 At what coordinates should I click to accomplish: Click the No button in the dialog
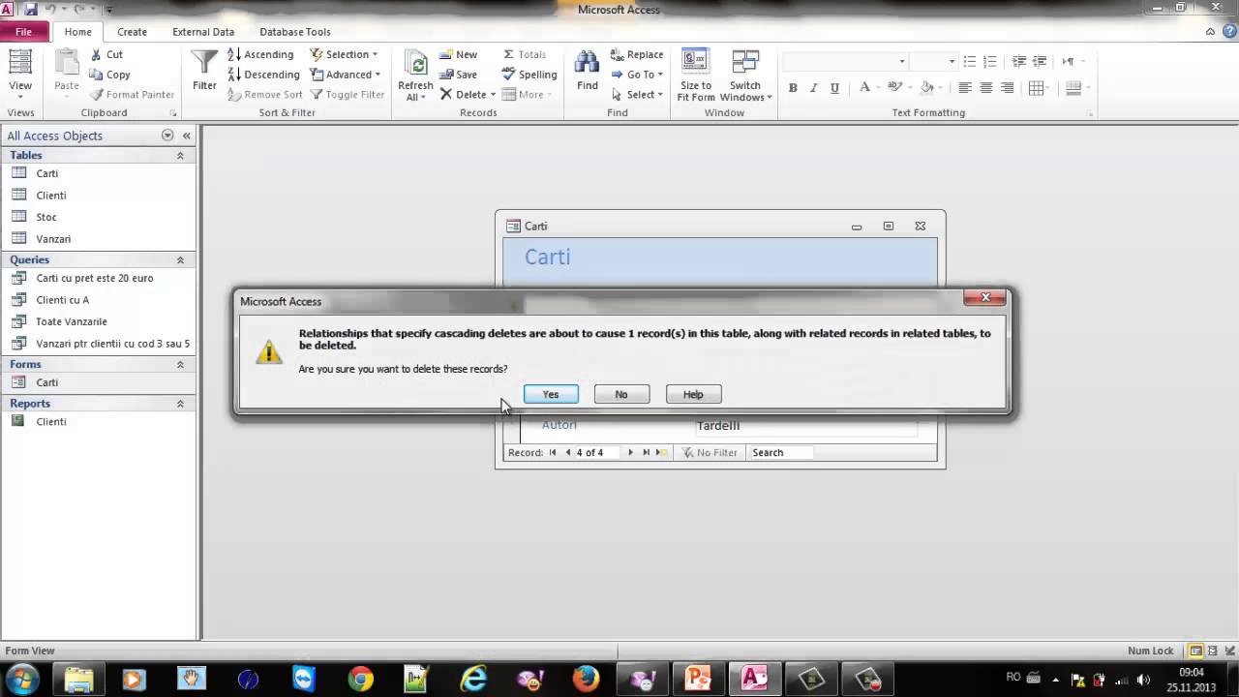pyautogui.click(x=621, y=394)
